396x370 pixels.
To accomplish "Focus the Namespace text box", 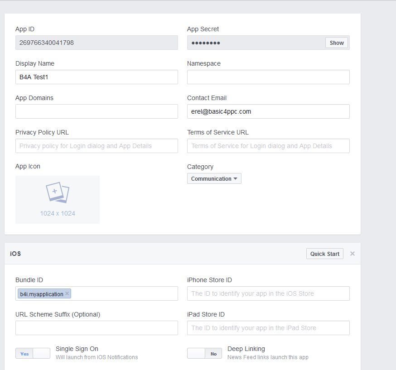I will (268, 77).
